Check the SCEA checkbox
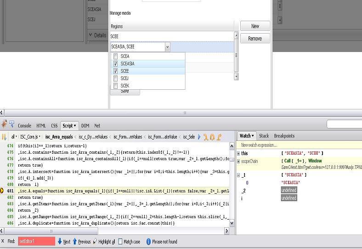The width and height of the screenshot is (362, 249). click(116, 56)
